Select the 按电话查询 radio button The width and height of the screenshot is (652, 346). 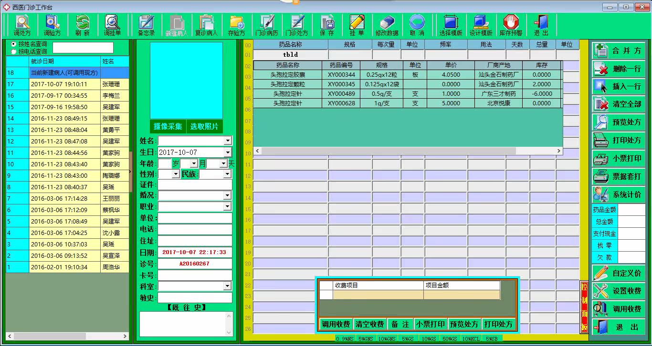click(x=13, y=51)
